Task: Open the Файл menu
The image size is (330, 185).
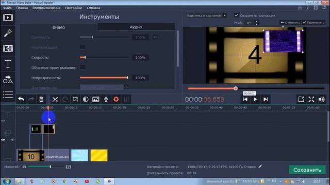Action: click(x=8, y=8)
